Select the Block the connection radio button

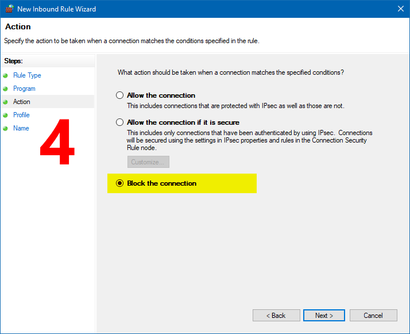tap(120, 183)
